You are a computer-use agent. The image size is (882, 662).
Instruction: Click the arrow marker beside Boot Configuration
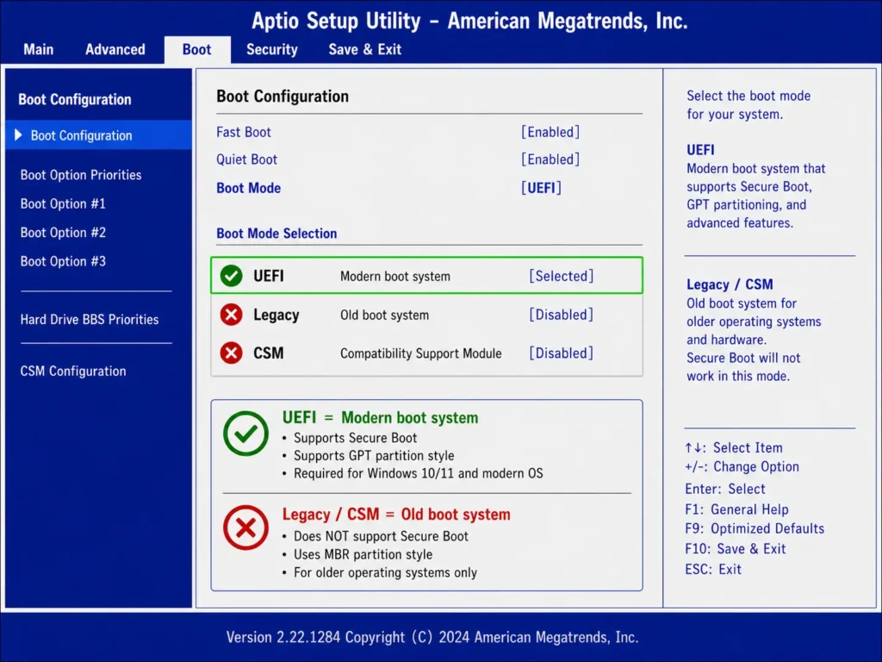coord(19,135)
